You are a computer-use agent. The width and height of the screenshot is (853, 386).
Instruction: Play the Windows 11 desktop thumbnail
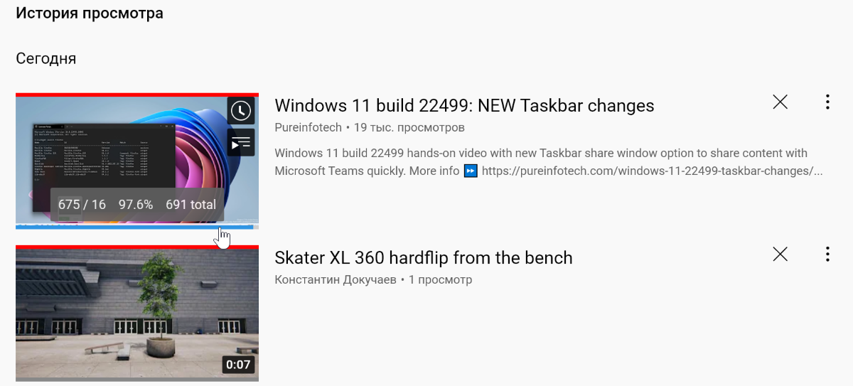tap(137, 161)
